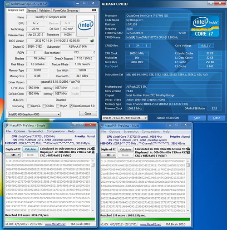227x230 pixels.
Task: Click the green progress bar in MaxxPI Multi
Action: click(x=145, y=220)
